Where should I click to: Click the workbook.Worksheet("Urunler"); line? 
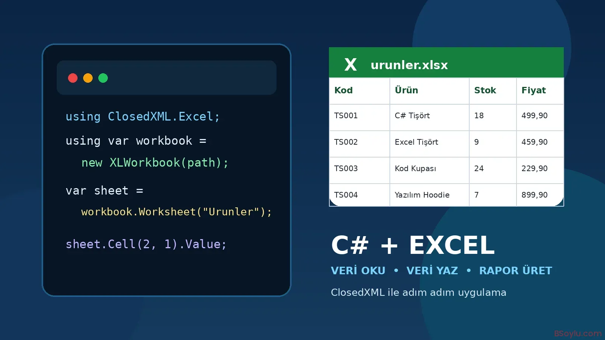tap(177, 212)
